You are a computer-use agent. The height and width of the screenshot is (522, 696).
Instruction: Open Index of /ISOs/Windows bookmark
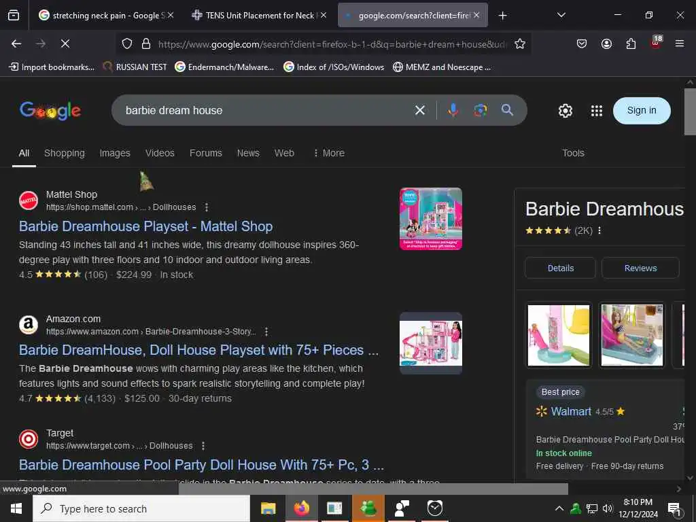(334, 67)
